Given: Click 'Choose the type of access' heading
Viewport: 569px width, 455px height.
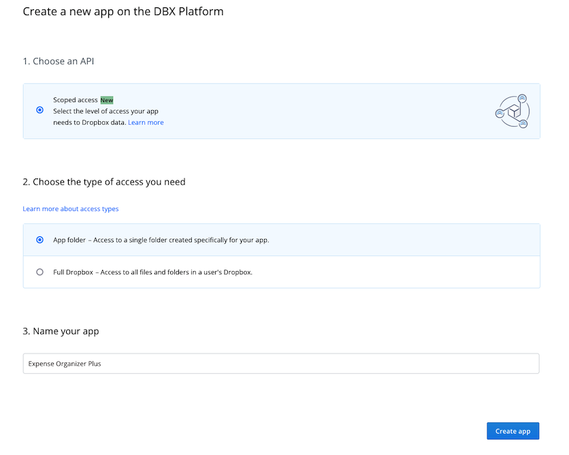Looking at the screenshot, I should tap(104, 182).
